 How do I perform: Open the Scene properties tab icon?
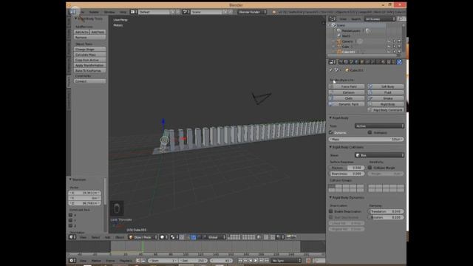(351, 62)
